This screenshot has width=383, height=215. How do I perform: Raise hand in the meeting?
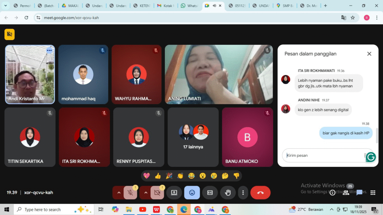pyautogui.click(x=227, y=193)
